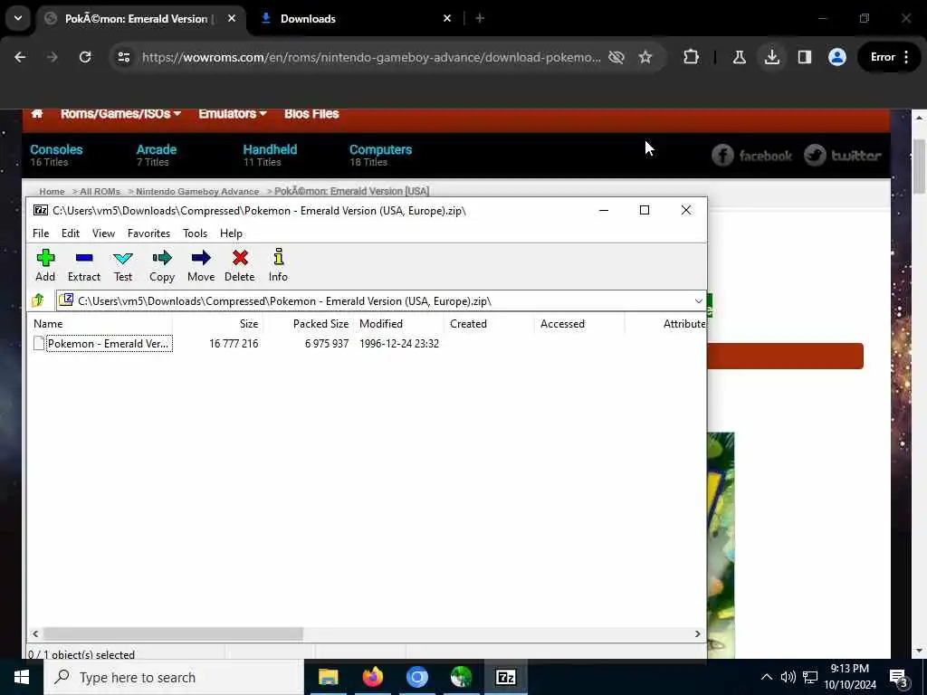The image size is (927, 695).
Task: Open the Error browser menu button
Action: coord(890,57)
